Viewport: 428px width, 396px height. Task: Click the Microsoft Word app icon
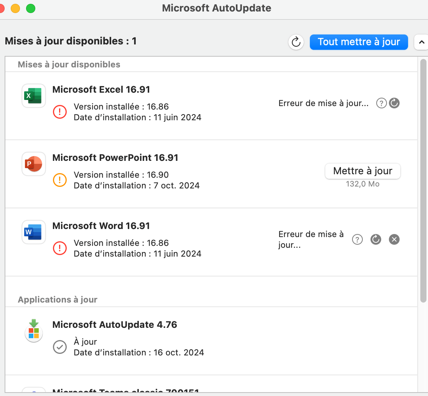click(x=34, y=232)
